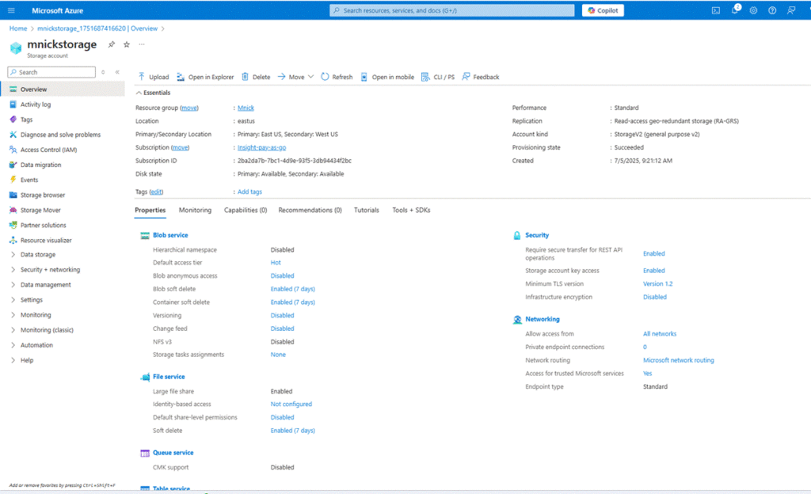Viewport: 811px width, 494px height.
Task: Open Storage browser in sidebar
Action: point(43,195)
